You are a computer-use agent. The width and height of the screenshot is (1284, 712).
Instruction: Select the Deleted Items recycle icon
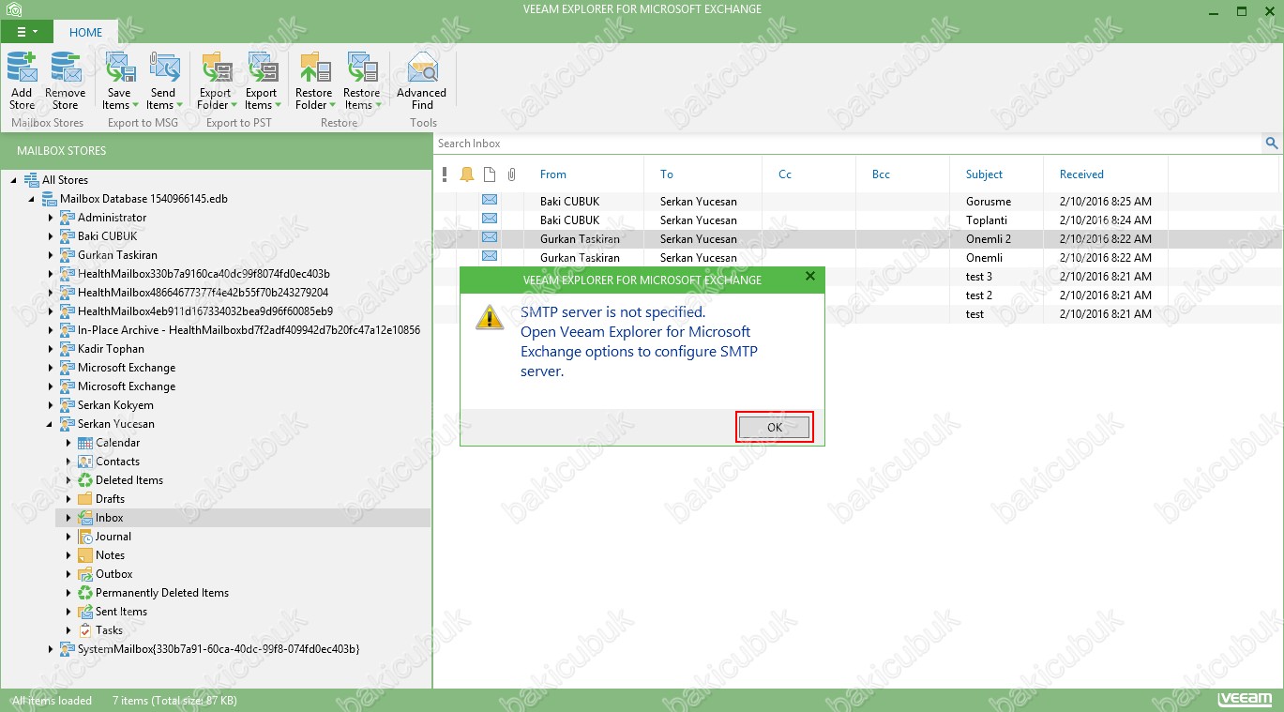coord(85,480)
